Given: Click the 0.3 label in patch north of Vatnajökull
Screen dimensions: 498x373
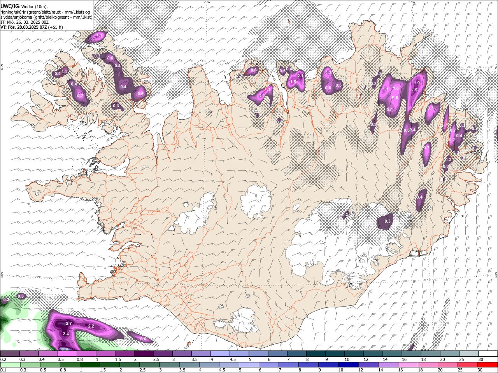Looking at the screenshot, I should coord(388,221).
